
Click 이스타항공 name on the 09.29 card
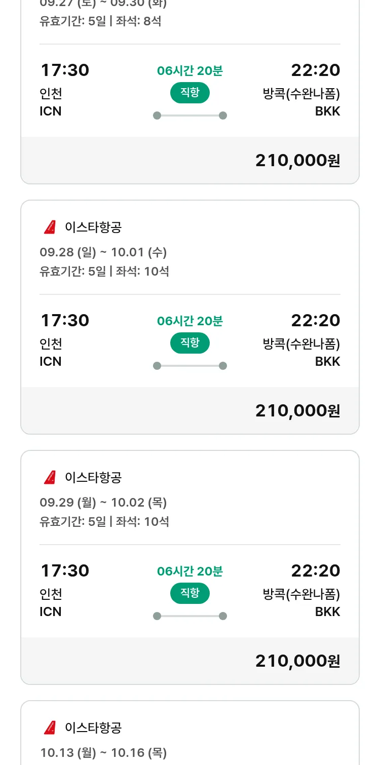93,477
